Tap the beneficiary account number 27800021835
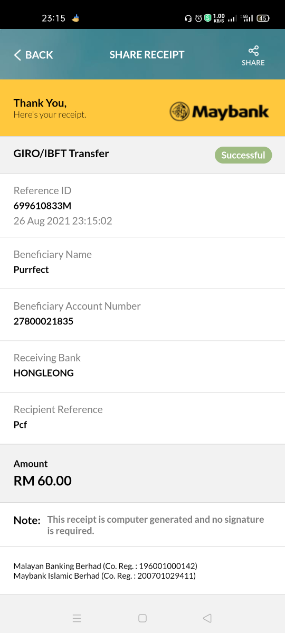Viewport: 285px width, 633px height. tap(43, 321)
